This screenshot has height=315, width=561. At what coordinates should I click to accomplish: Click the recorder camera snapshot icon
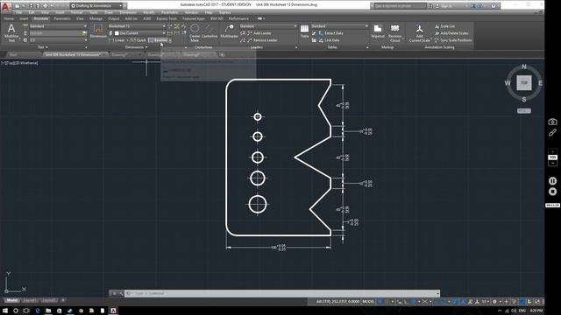[552, 122]
